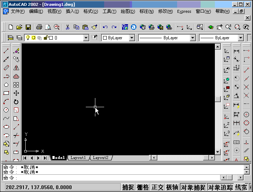
Task: Jump to first layout tab arrow
Action: click(25, 158)
